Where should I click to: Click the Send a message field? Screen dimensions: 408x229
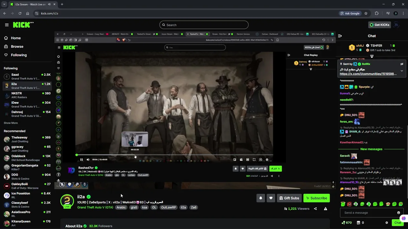pyautogui.click(x=368, y=213)
